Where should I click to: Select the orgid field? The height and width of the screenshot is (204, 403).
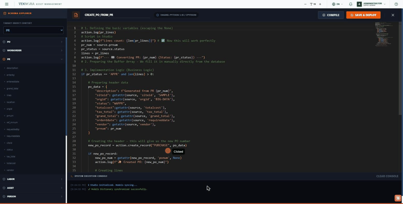click(9, 109)
